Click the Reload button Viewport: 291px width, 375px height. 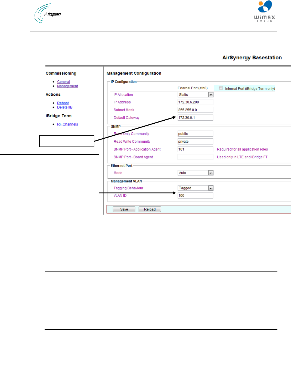(150, 209)
